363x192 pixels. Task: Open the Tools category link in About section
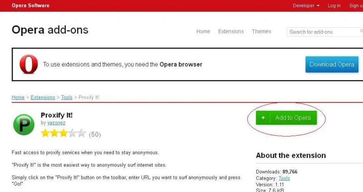(x=284, y=178)
